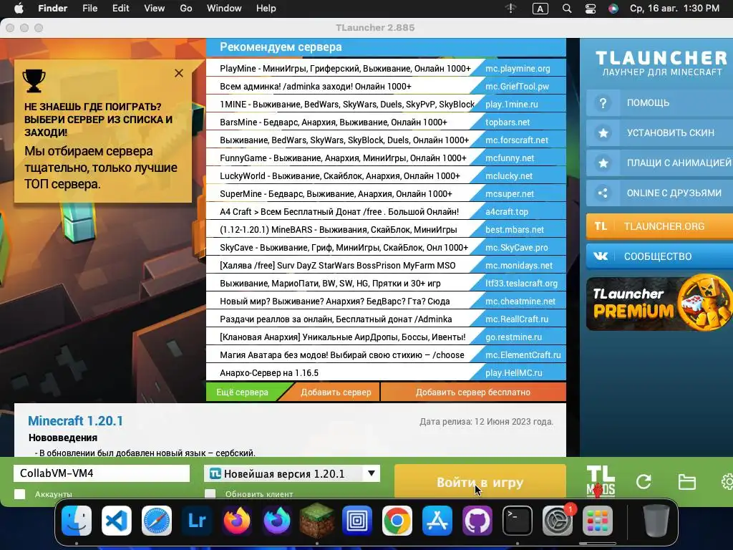The width and height of the screenshot is (733, 550).
Task: Click FunnyGame server row text
Action: 343,158
